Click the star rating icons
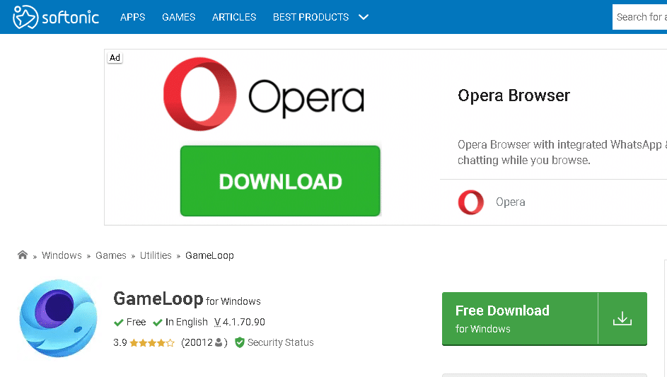The width and height of the screenshot is (667, 377). [152, 343]
